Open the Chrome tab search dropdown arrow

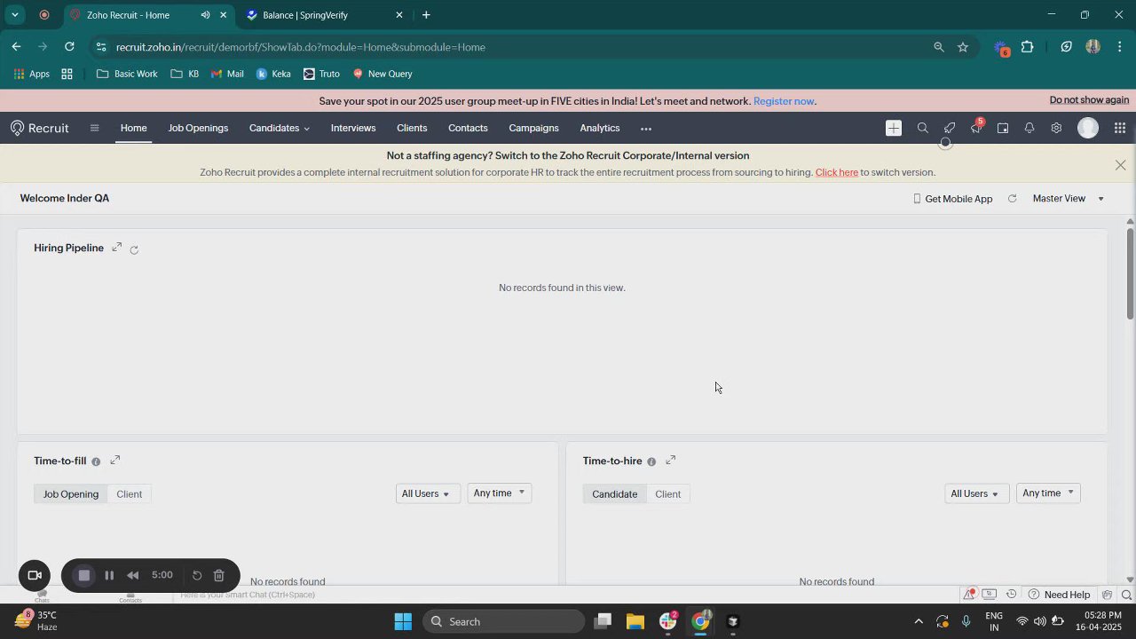(15, 15)
